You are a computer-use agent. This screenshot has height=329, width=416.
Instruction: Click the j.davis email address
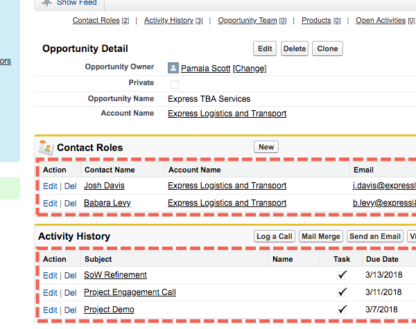pyautogui.click(x=384, y=186)
